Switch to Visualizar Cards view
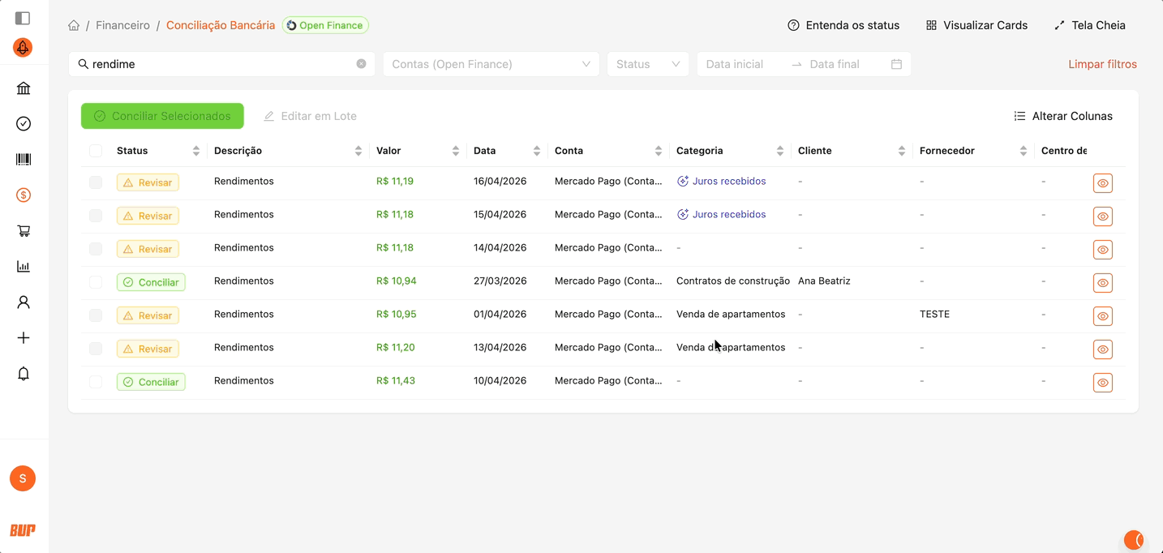 [976, 25]
